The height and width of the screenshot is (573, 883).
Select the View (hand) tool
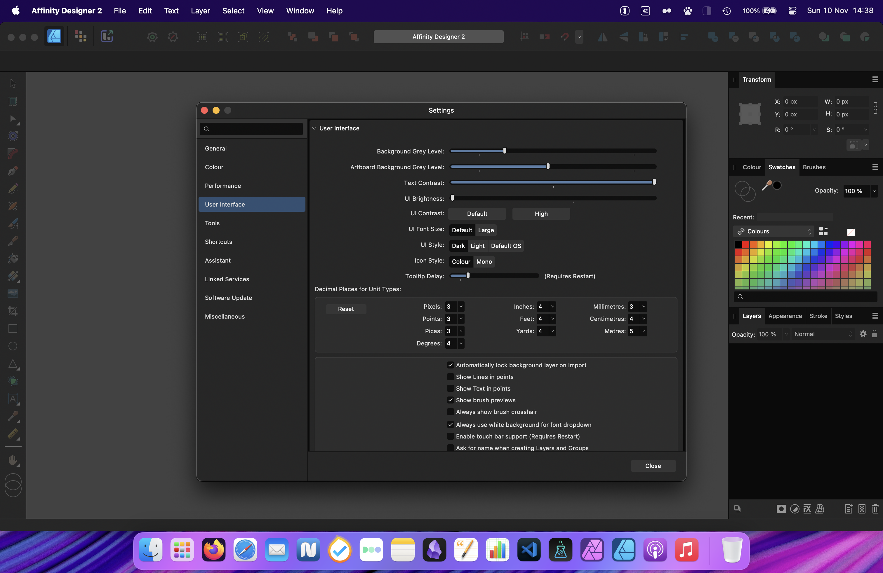pos(13,460)
